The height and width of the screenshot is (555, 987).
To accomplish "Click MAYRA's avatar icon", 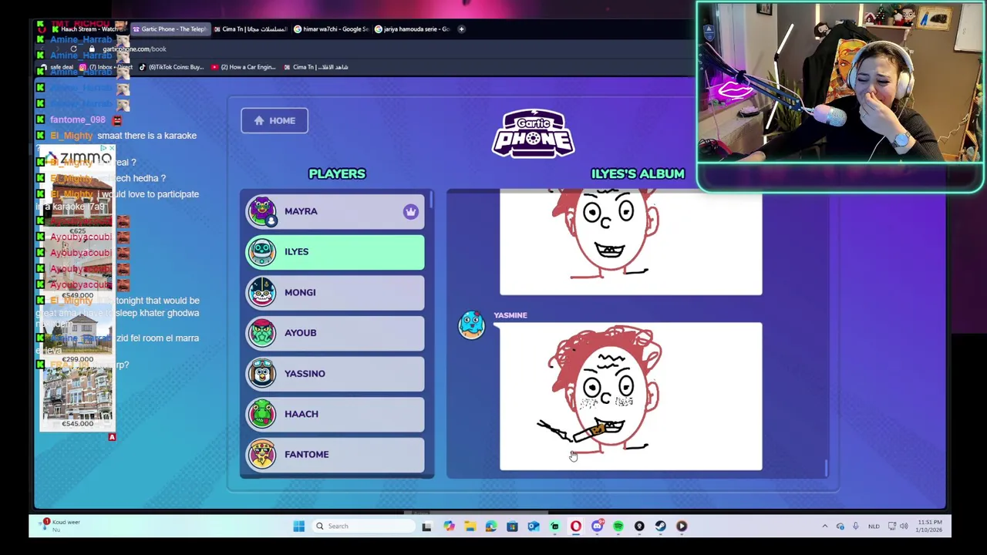I will click(x=262, y=211).
